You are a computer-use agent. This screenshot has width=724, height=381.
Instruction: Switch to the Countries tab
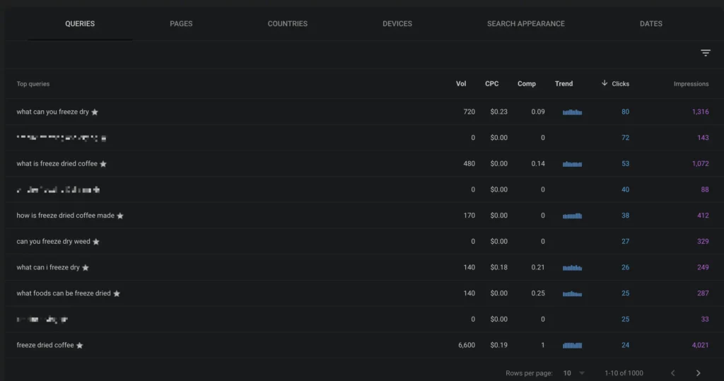click(287, 23)
